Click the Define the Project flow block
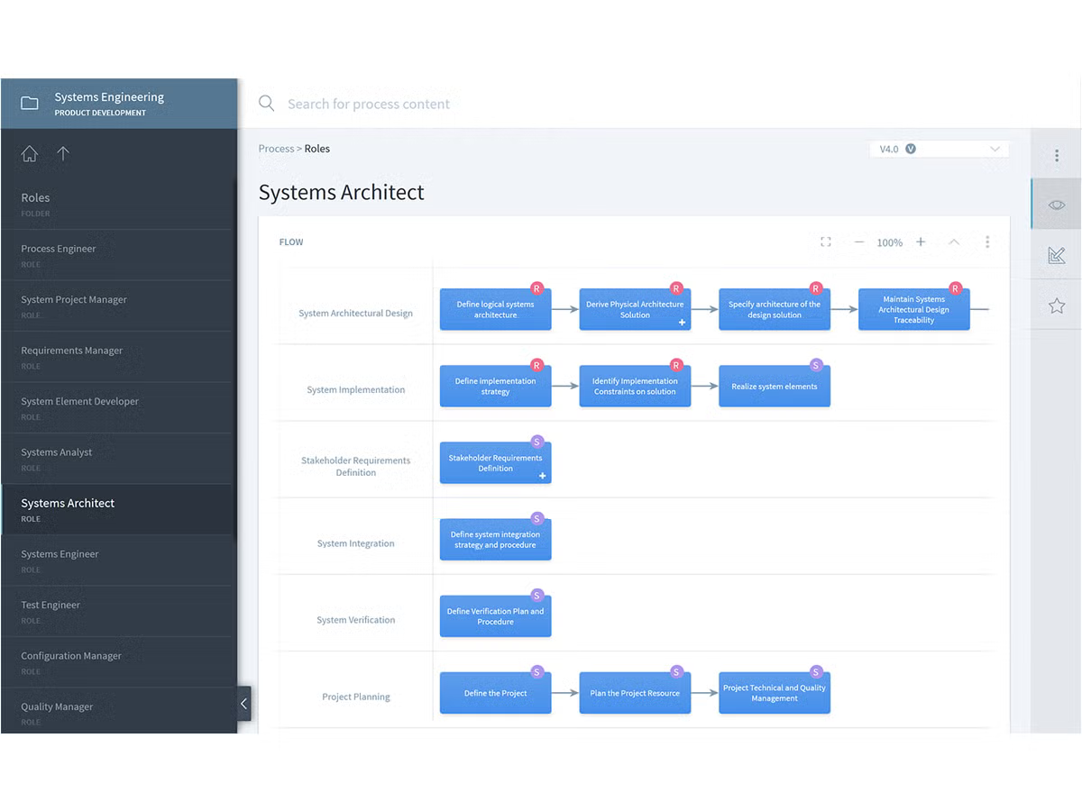This screenshot has width=1082, height=811. coord(495,691)
